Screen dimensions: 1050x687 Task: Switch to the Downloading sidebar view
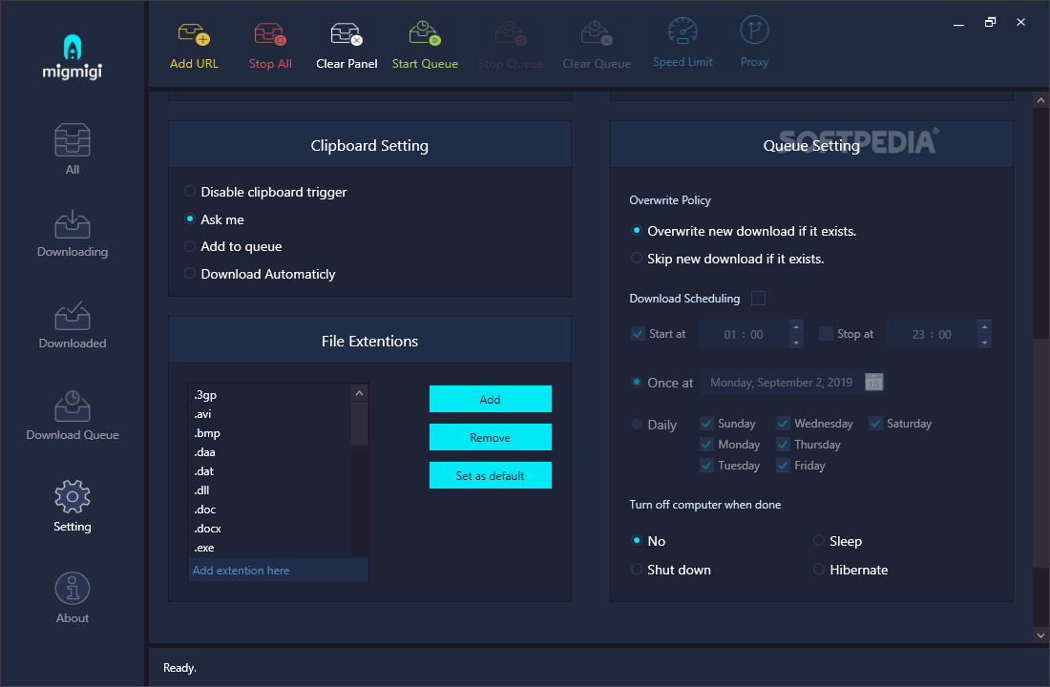click(x=72, y=232)
